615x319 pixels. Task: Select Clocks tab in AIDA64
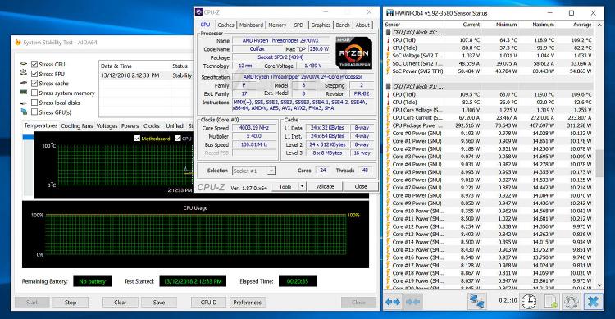[152, 126]
